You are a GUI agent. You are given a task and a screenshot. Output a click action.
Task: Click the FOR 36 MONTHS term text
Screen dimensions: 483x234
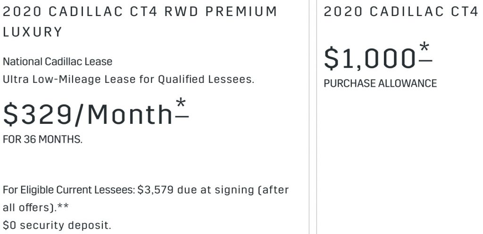tap(42, 139)
